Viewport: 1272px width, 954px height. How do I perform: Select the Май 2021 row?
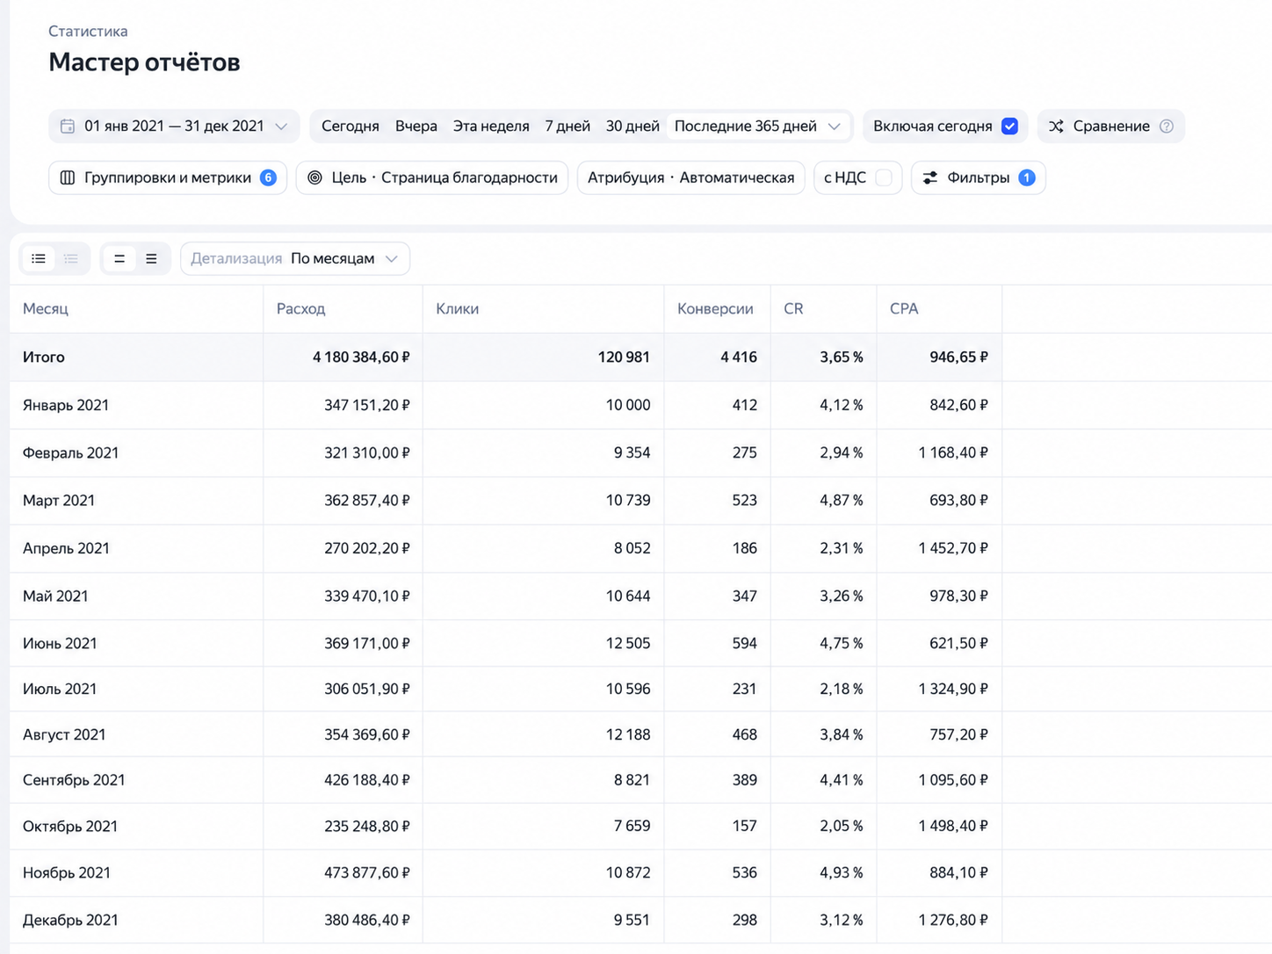coord(505,596)
